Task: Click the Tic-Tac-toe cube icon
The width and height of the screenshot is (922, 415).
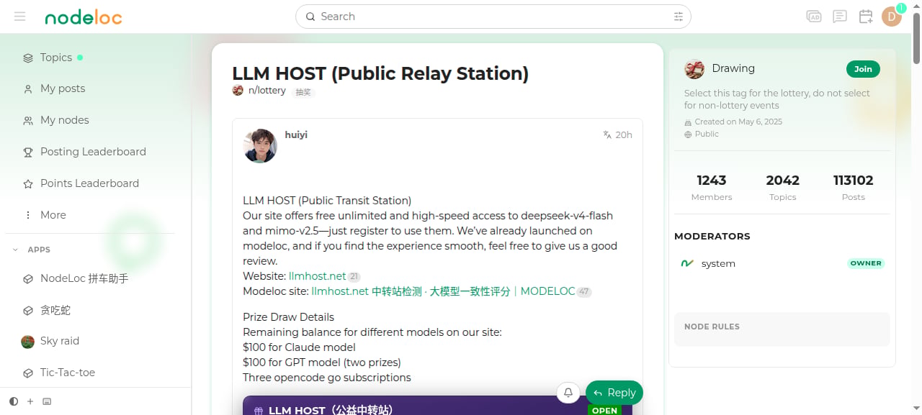Action: pos(28,373)
